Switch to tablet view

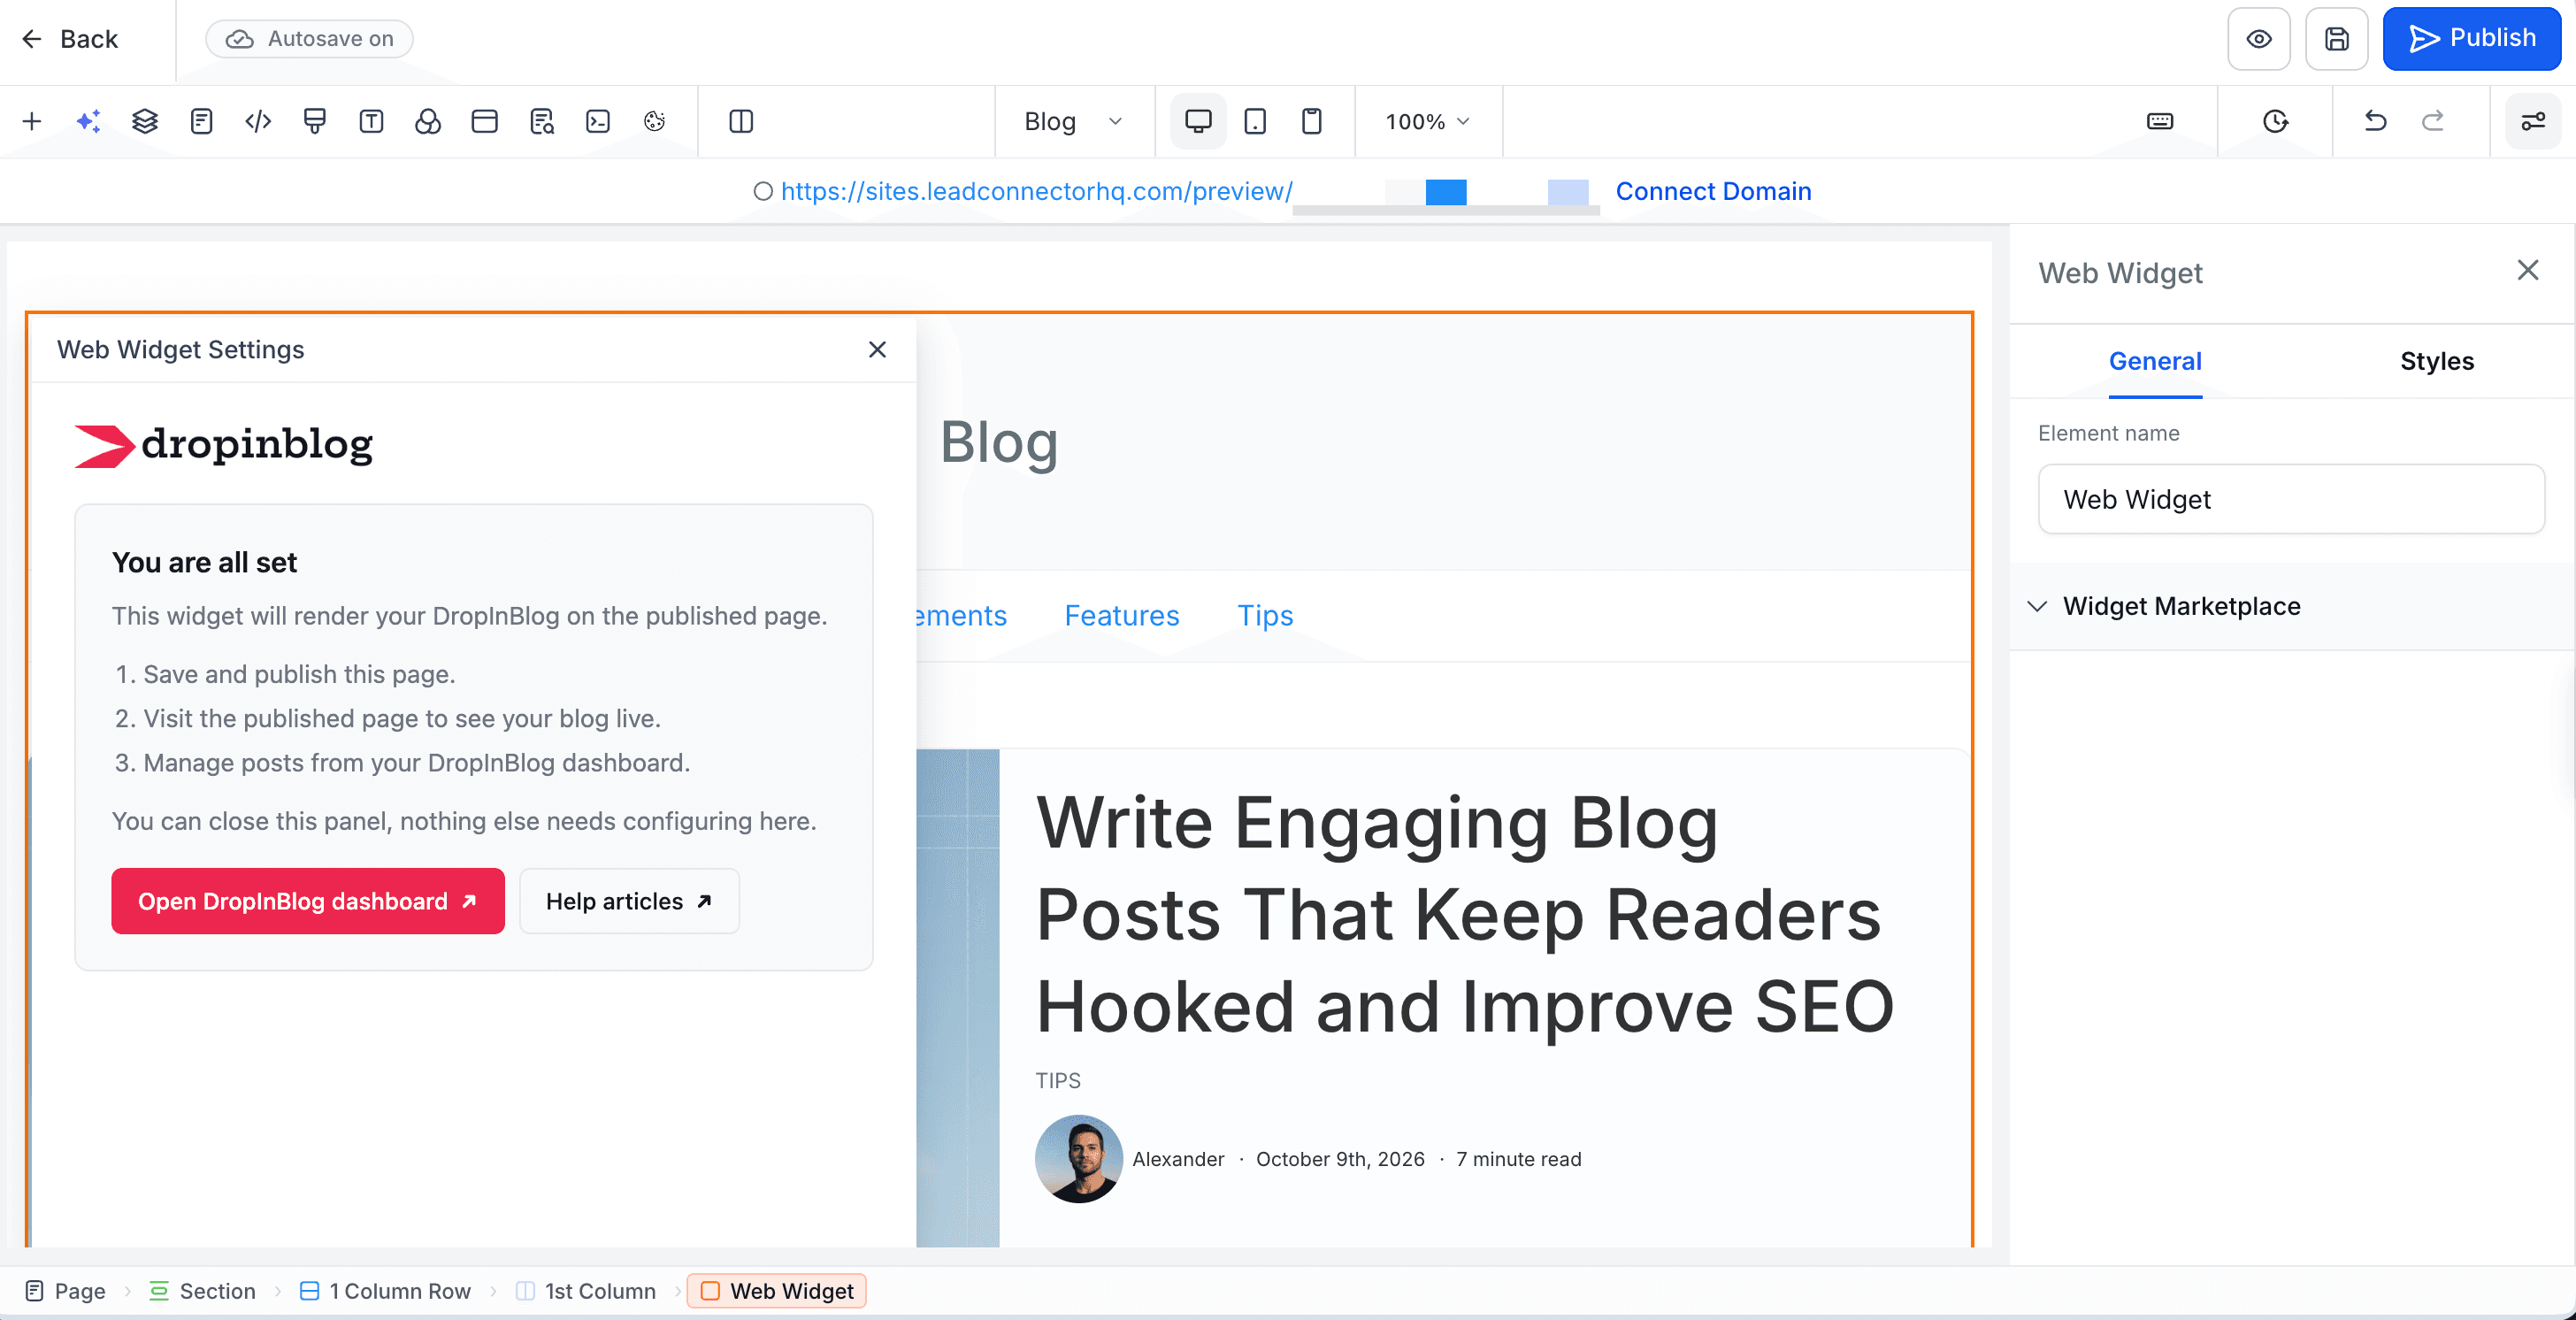(x=1255, y=121)
